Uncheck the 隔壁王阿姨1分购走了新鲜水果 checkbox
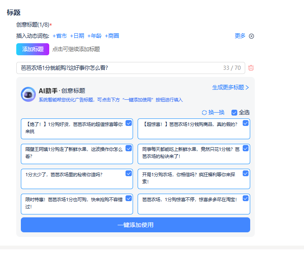 (x=128, y=148)
